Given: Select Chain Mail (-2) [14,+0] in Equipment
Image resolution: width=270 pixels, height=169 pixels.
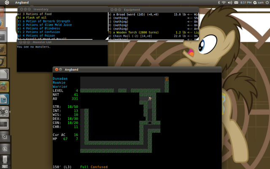Looking at the screenshot, I should 130,36.
